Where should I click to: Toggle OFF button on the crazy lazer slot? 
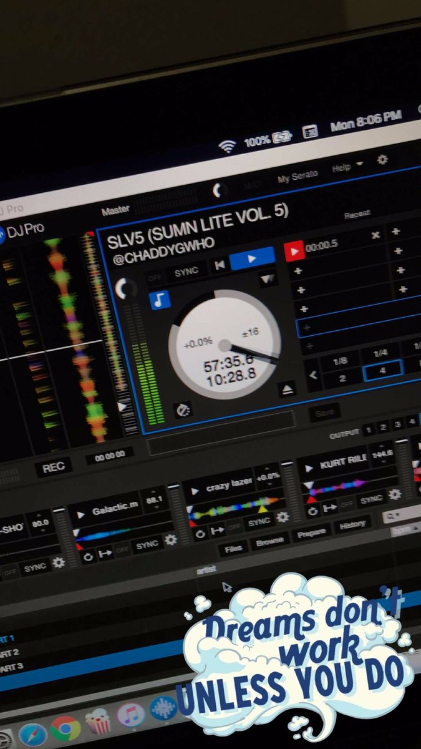tap(235, 528)
